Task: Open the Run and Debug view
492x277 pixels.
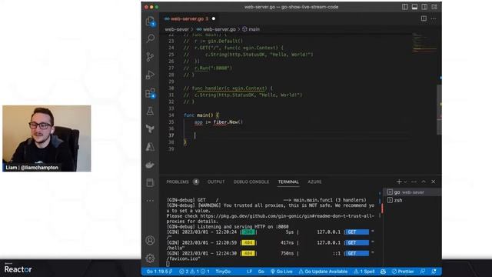Action: [151, 75]
